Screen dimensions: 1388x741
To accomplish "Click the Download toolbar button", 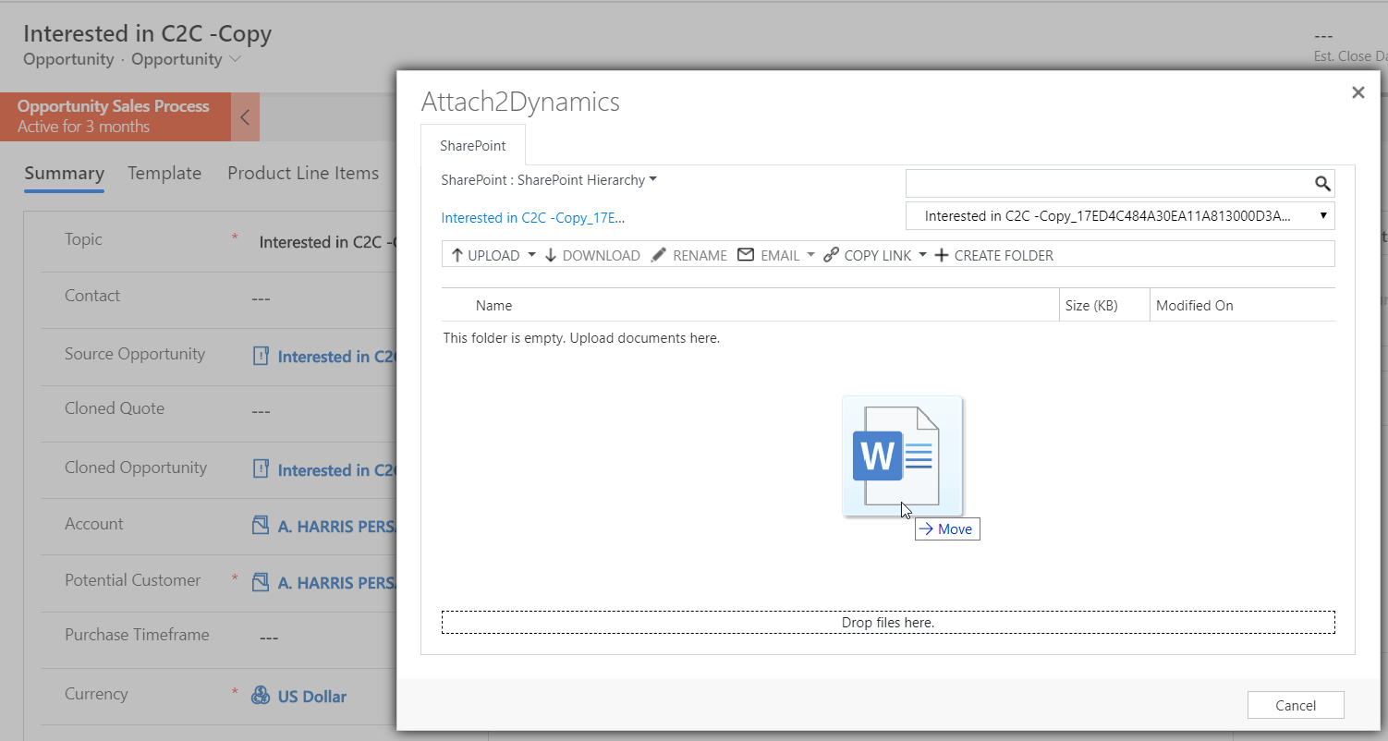I will [x=592, y=255].
